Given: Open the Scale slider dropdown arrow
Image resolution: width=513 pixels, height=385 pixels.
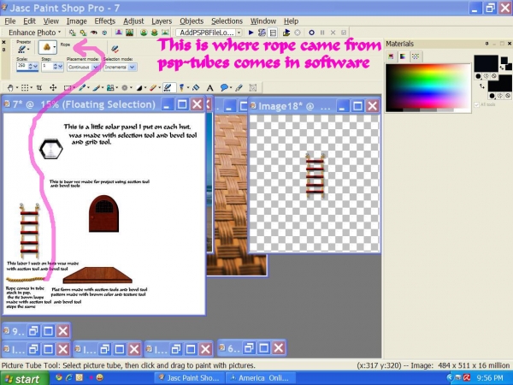Looking at the screenshot, I should (36, 67).
